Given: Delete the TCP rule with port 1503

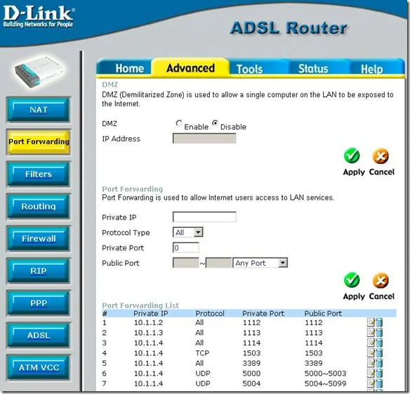Looking at the screenshot, I should click(379, 353).
